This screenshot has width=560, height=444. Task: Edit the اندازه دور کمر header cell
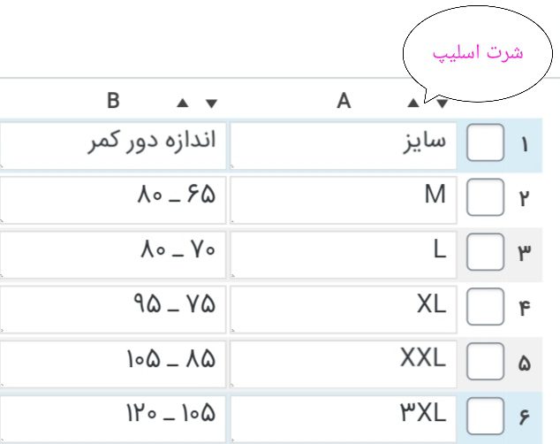113,143
